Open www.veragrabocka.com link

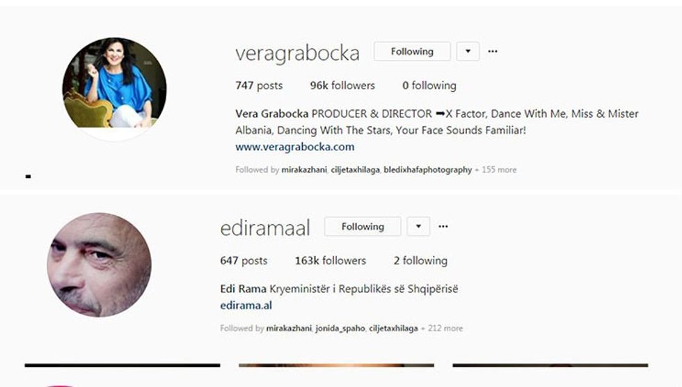(x=295, y=147)
